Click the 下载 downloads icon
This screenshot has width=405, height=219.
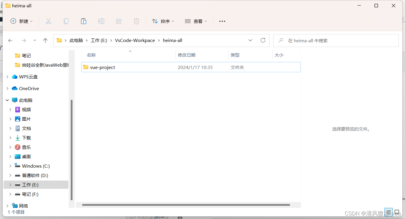point(18,138)
